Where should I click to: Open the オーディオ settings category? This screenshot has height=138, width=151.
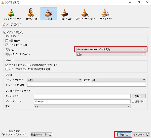[x=32, y=14]
